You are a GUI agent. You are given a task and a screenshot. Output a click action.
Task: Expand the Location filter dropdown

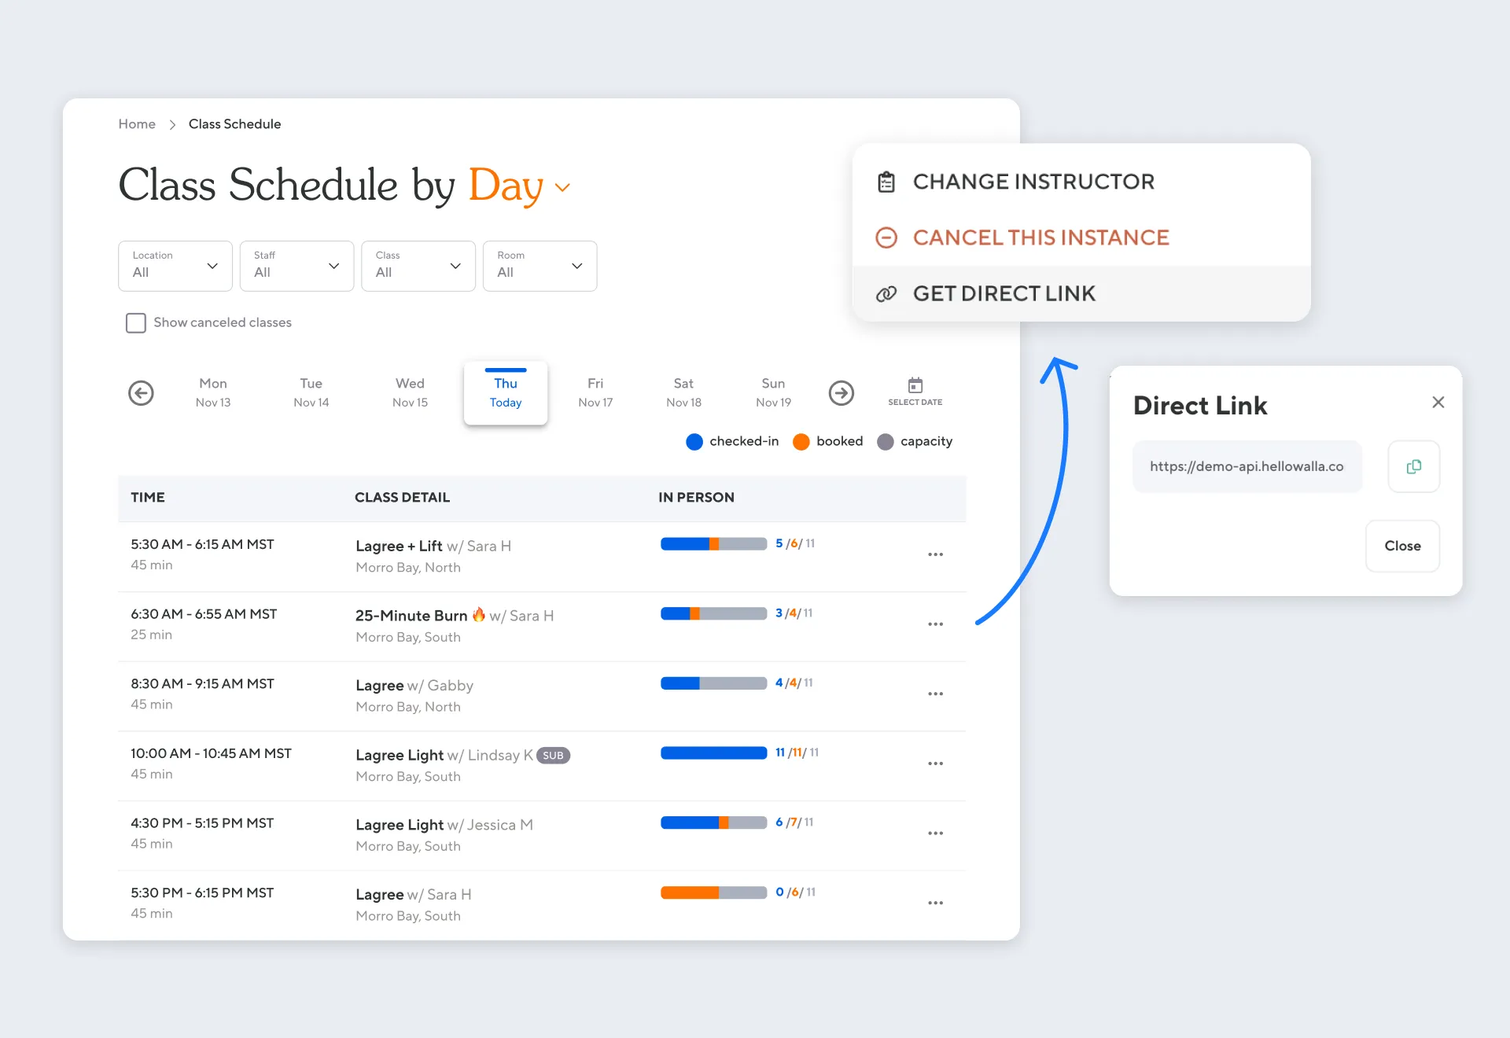pos(175,266)
